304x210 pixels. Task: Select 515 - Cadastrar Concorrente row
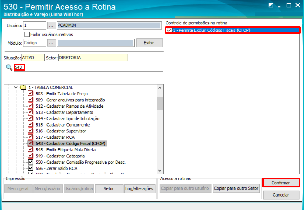click(63, 125)
